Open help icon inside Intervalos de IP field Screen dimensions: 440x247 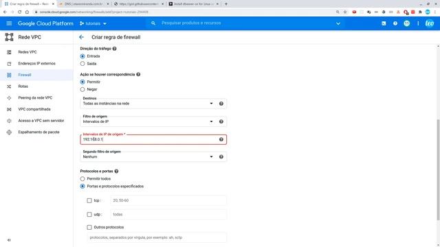[x=221, y=139]
